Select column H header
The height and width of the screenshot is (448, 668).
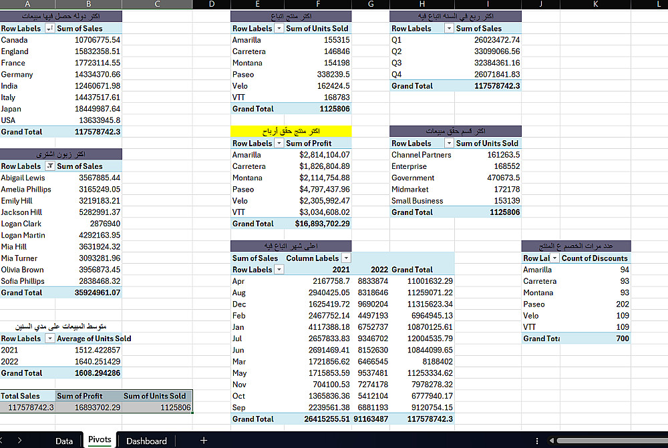click(x=422, y=4)
